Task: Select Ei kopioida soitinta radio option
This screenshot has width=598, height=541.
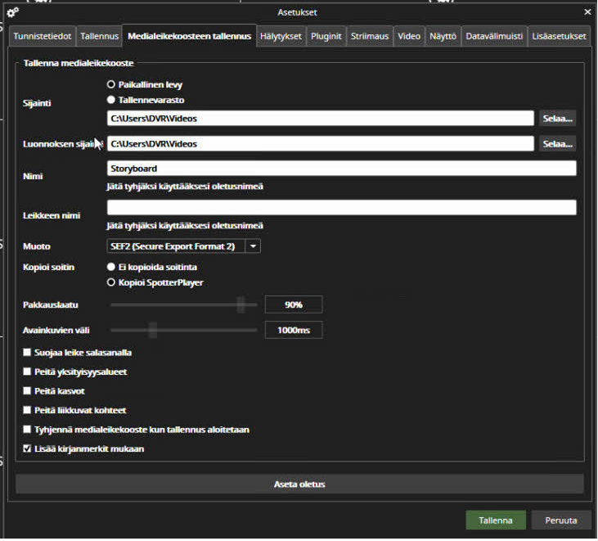Action: (111, 267)
